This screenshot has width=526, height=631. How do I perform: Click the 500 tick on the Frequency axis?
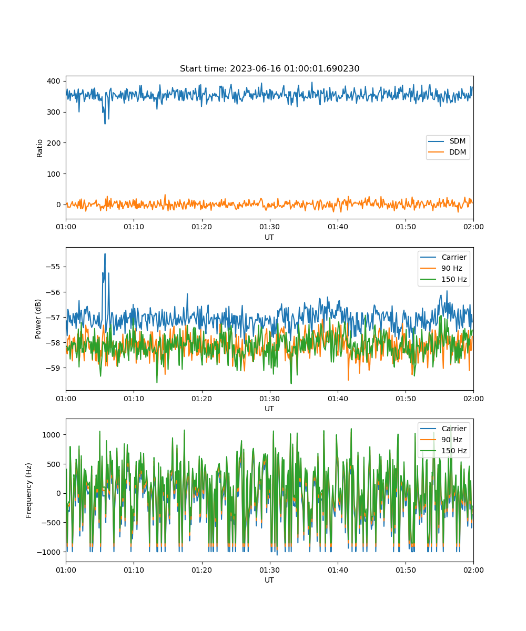point(54,464)
